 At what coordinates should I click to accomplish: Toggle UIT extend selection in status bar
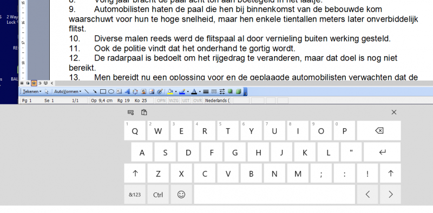(186, 101)
